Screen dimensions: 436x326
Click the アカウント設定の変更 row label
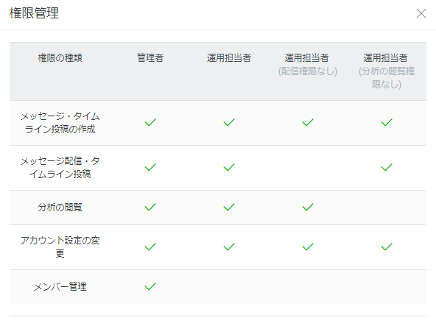click(60, 247)
